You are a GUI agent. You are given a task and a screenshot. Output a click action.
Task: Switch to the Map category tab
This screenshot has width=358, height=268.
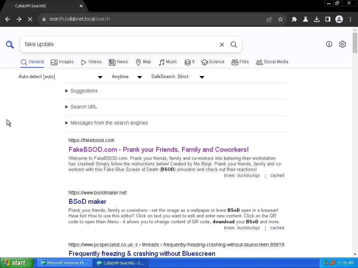[143, 62]
